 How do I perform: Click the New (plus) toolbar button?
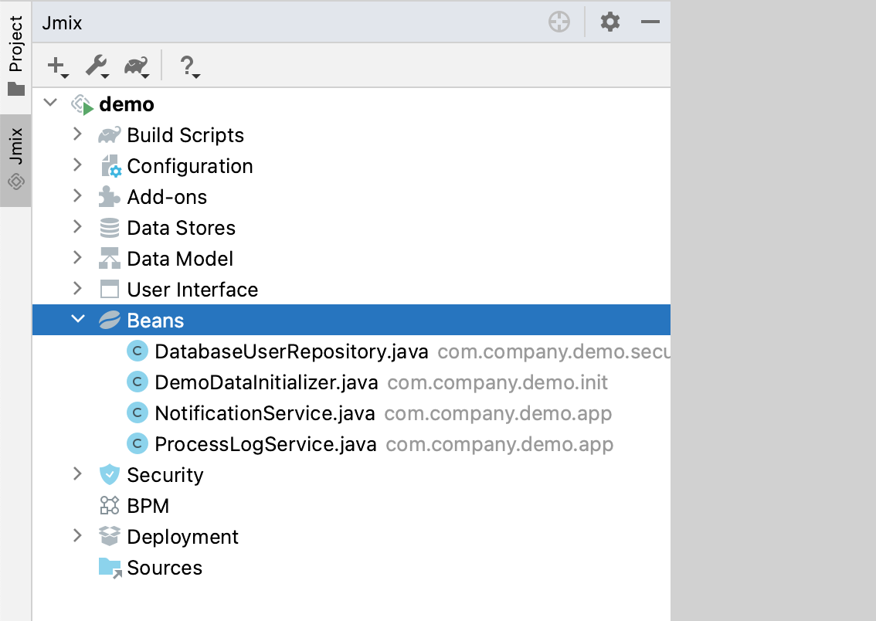coord(57,66)
